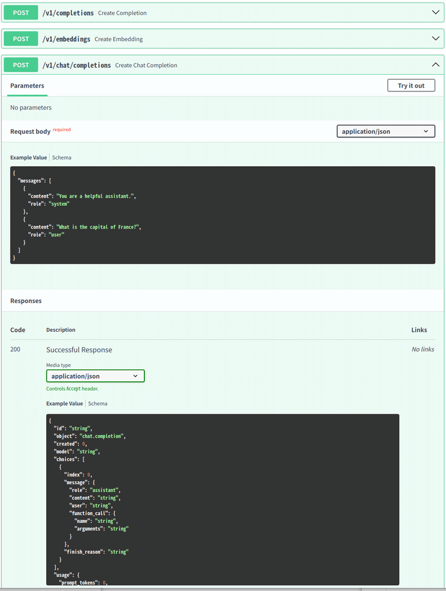
Task: Switch to Schema view for the response example
Action: click(x=98, y=403)
